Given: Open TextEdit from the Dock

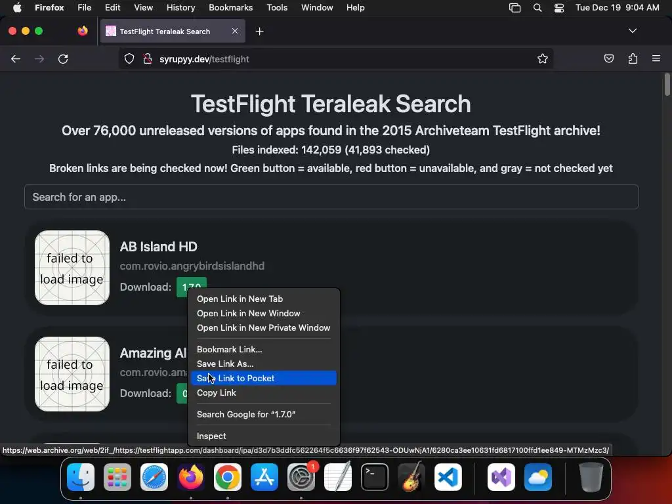Looking at the screenshot, I should point(338,477).
